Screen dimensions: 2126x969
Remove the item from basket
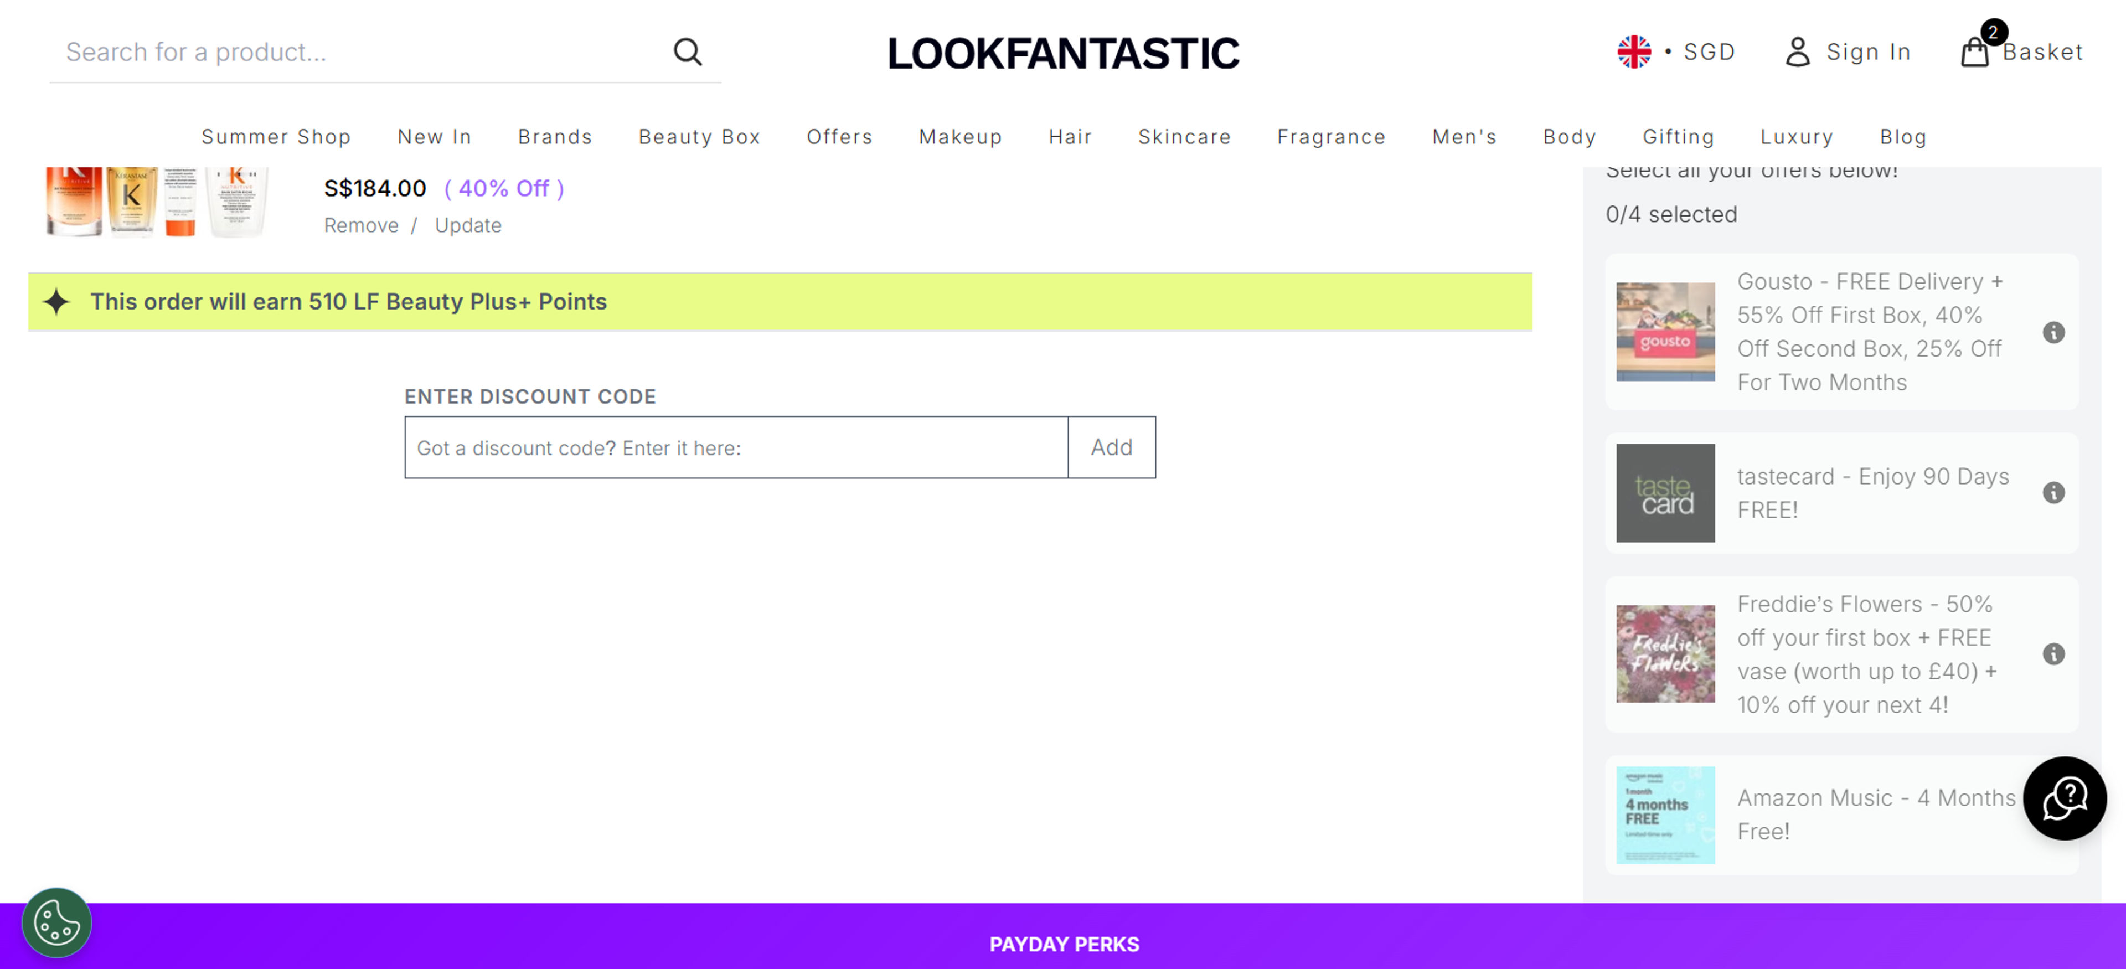360,225
